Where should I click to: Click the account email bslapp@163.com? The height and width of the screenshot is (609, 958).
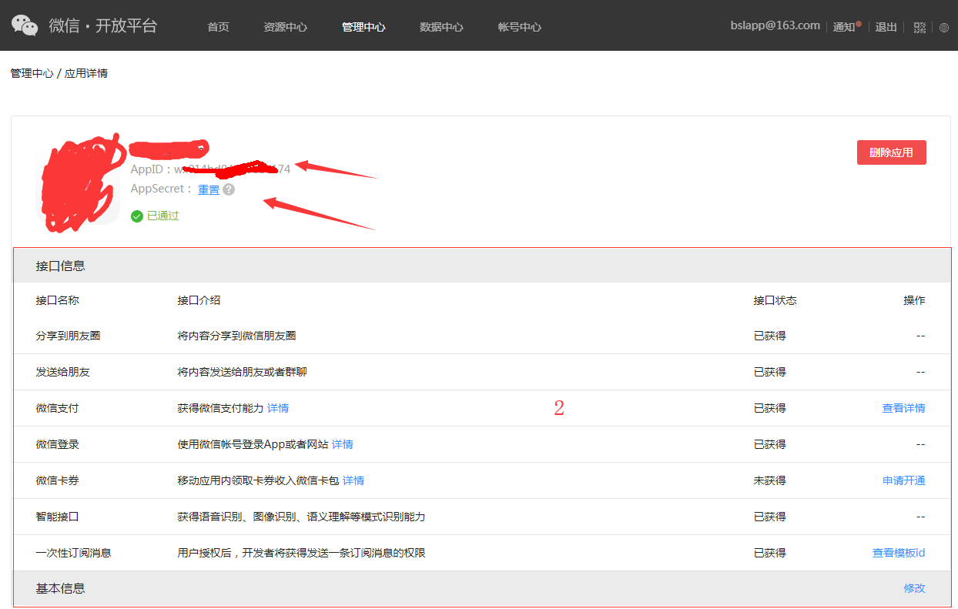click(x=775, y=25)
